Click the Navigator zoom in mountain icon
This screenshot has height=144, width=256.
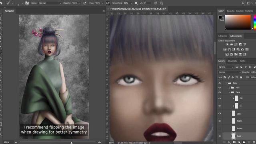point(100,142)
